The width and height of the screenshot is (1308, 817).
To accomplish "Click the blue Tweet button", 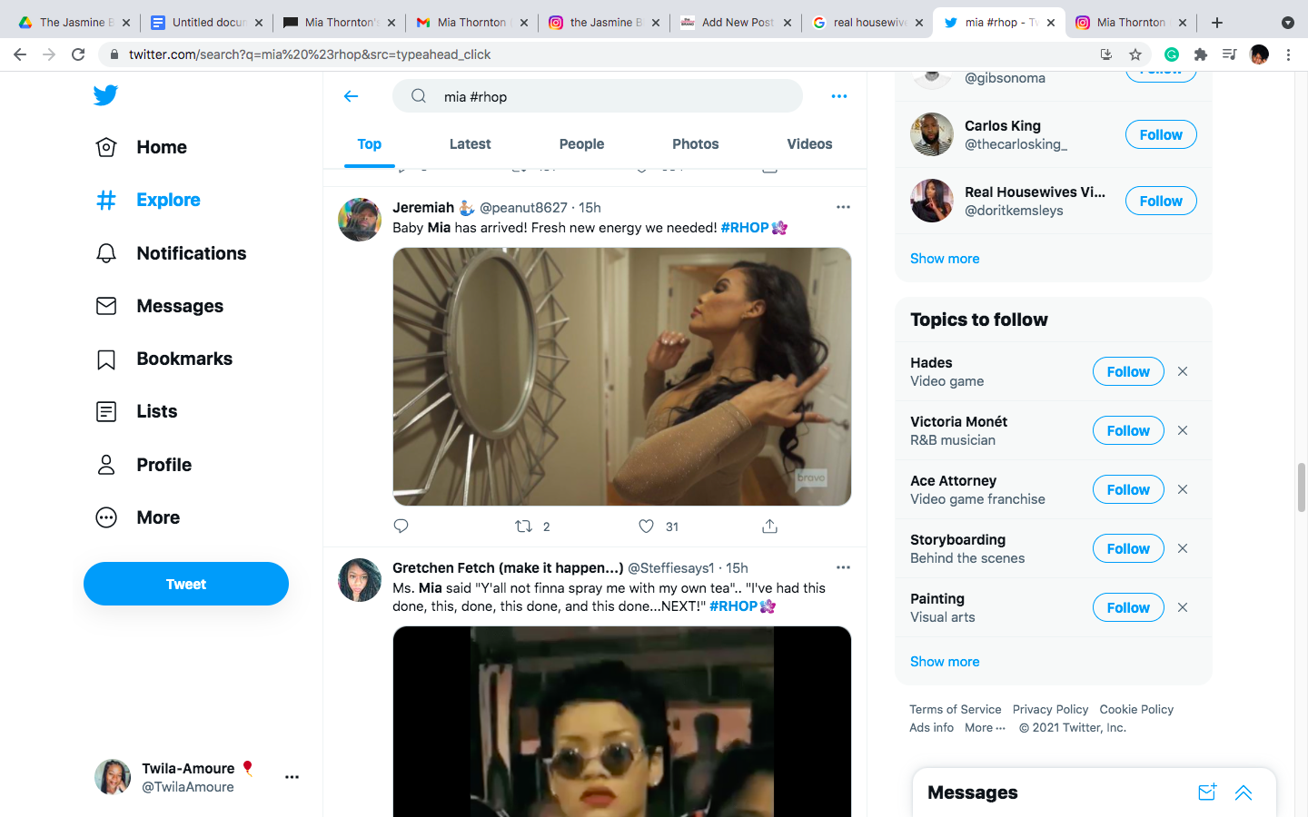I will [x=186, y=584].
